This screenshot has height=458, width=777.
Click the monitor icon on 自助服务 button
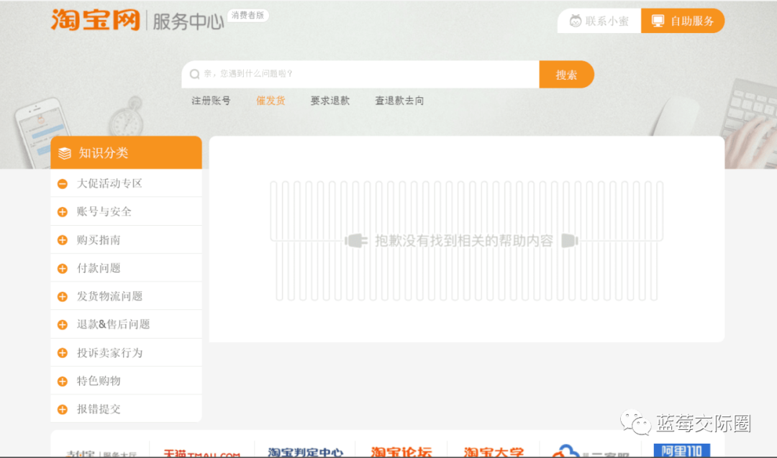click(658, 20)
